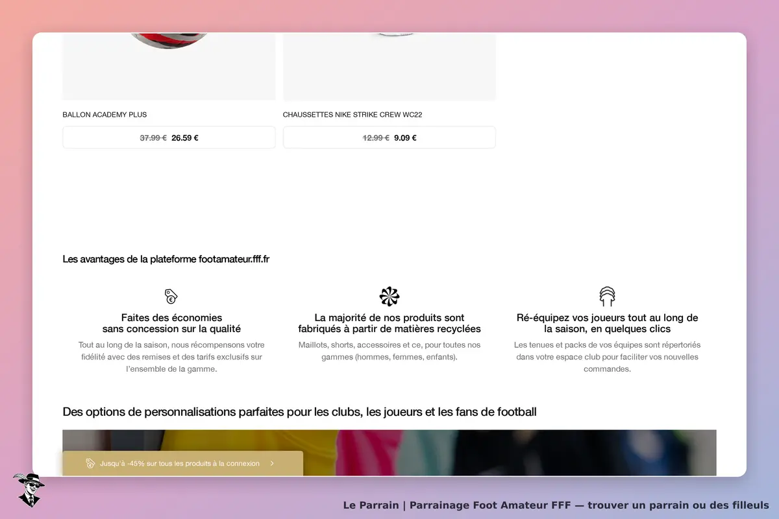Click the 26.59 € price button
This screenshot has height=519, width=779.
169,138
